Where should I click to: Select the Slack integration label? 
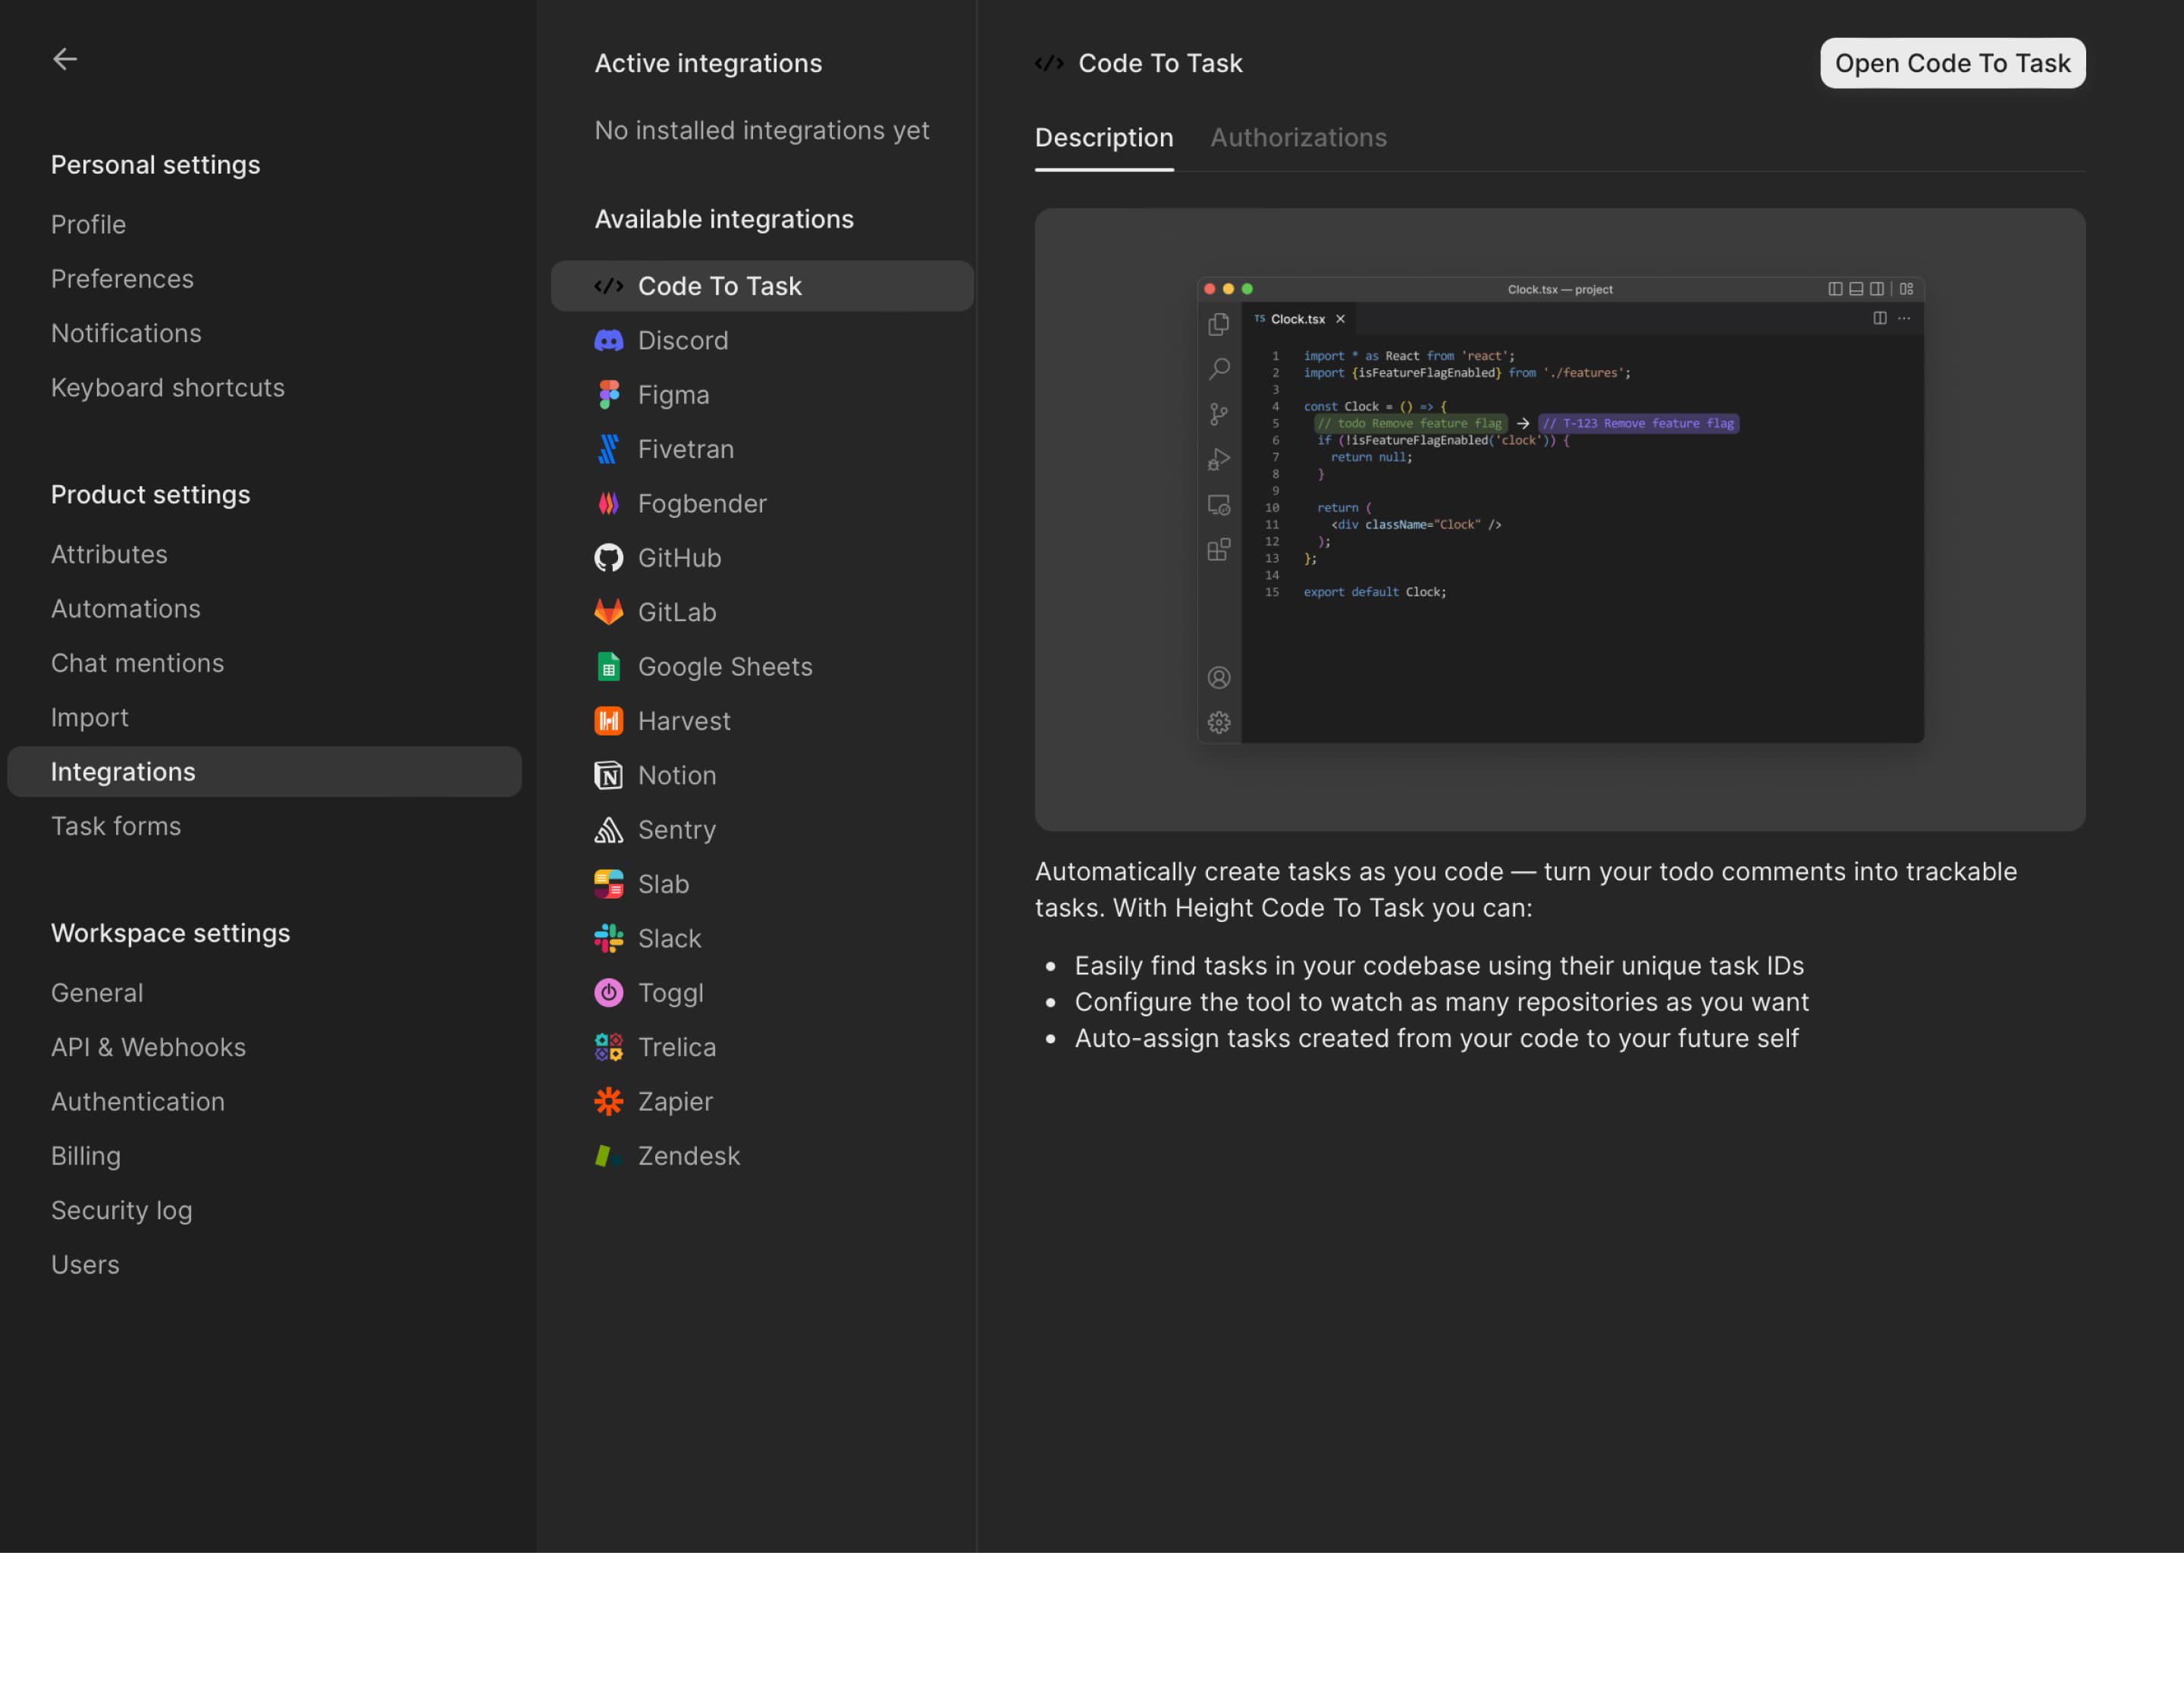click(669, 939)
